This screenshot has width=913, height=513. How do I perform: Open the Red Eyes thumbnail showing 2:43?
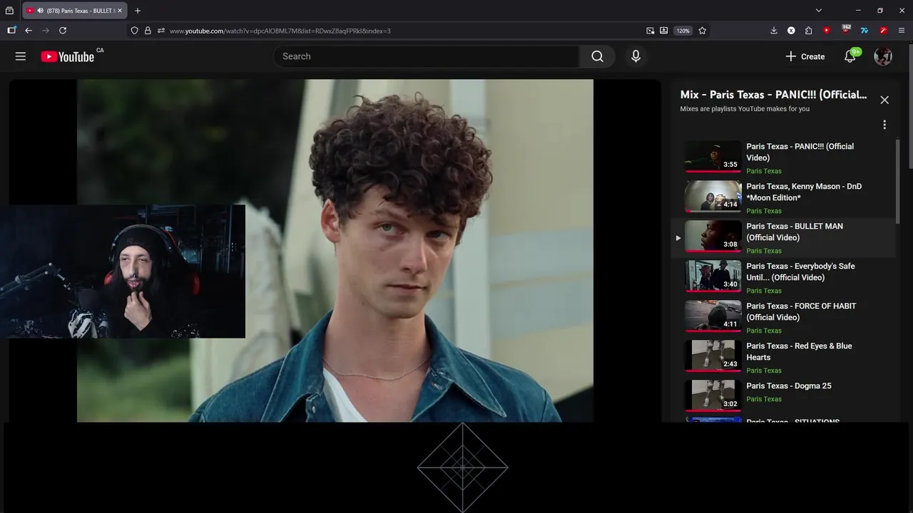(x=713, y=356)
